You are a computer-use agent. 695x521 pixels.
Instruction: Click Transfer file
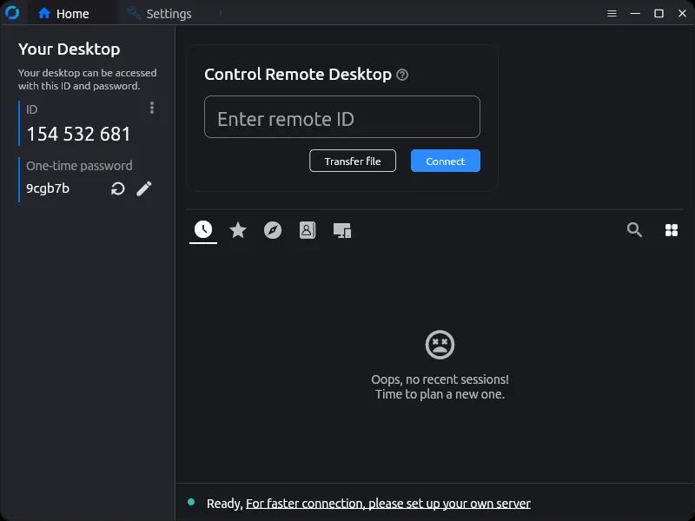(353, 161)
